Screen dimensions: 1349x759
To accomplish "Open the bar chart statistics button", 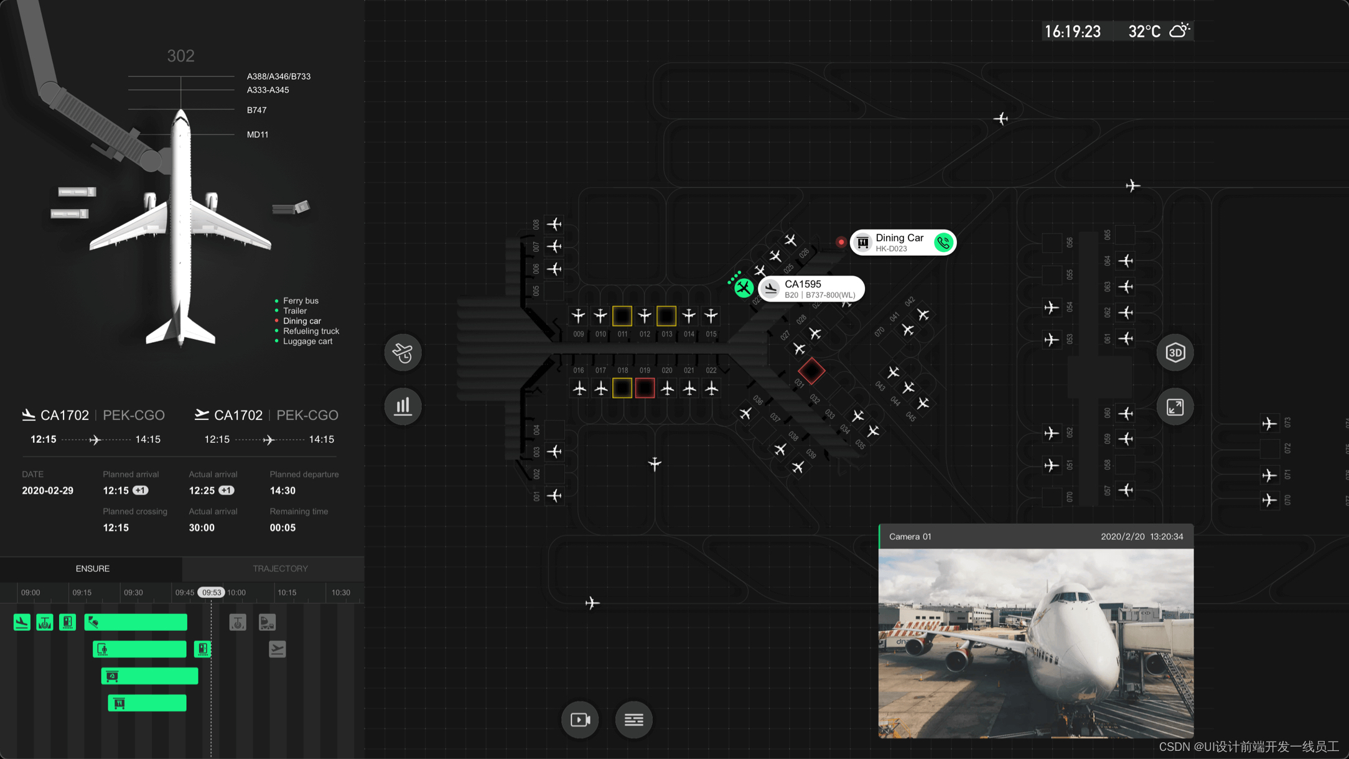I will pyautogui.click(x=403, y=406).
